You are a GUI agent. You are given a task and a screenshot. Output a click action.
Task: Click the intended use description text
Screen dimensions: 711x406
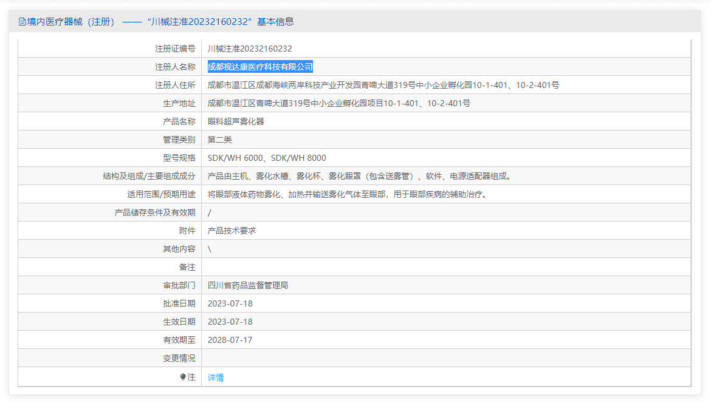(x=349, y=194)
